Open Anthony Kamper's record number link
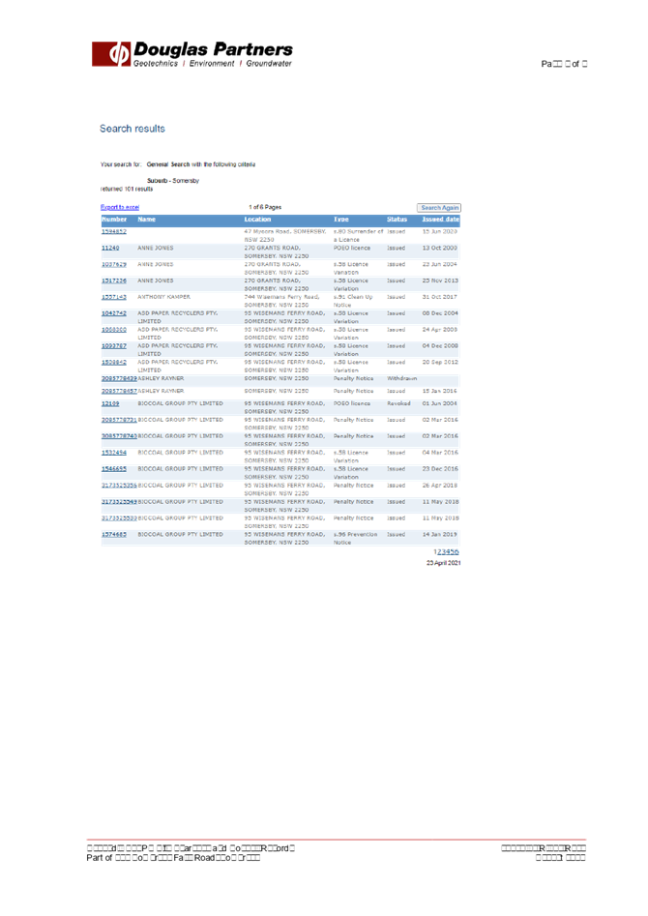The image size is (648, 916). pos(114,297)
